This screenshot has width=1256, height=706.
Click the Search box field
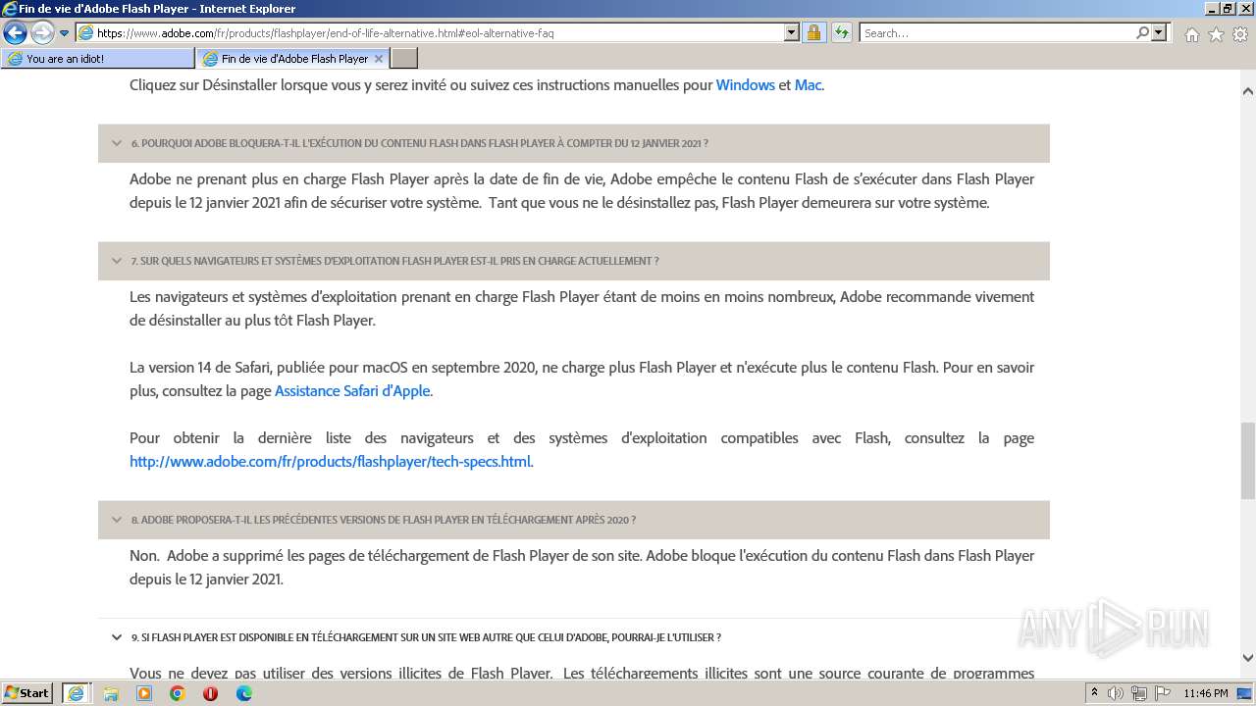click(x=997, y=32)
